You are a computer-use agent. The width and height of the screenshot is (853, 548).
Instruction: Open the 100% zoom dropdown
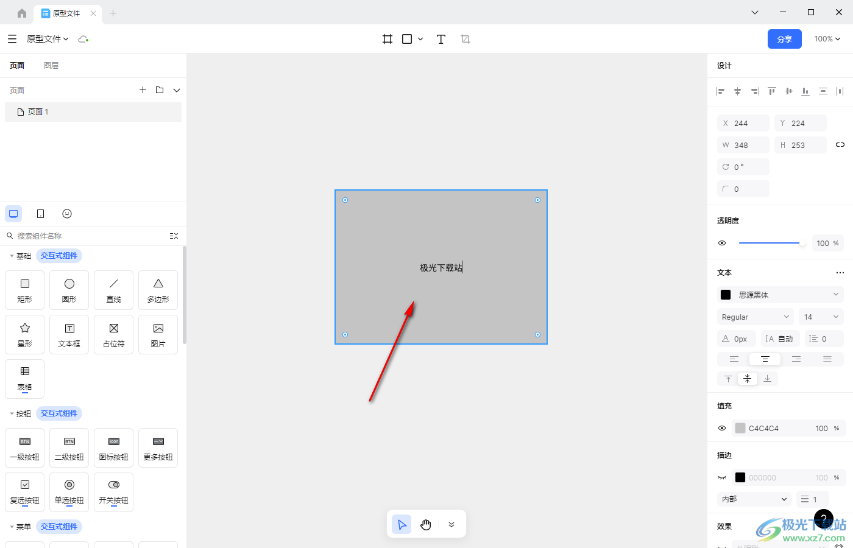point(827,39)
